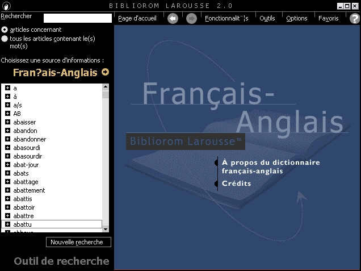Expand the 'abasourdir' entry
Viewport: 361px width, 271px height.
[7, 156]
